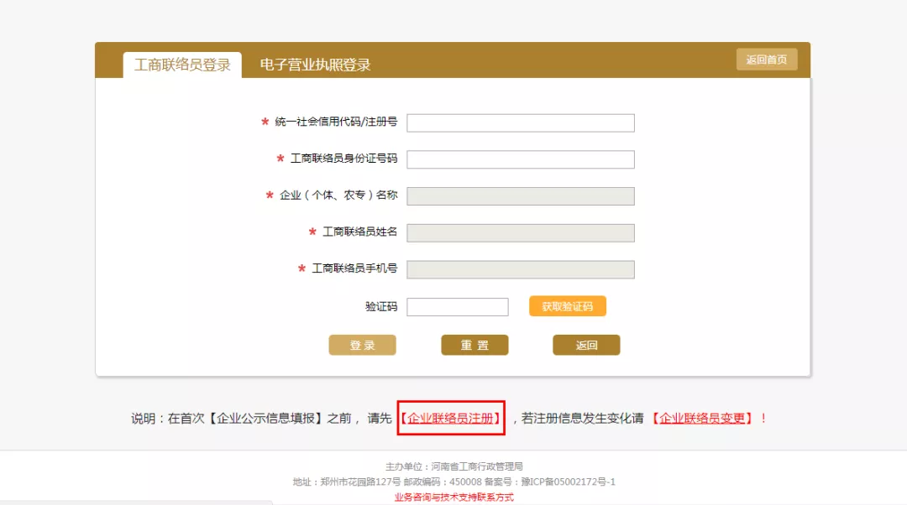Click the 工商联络员姓名 text field
The width and height of the screenshot is (907, 505).
click(520, 233)
